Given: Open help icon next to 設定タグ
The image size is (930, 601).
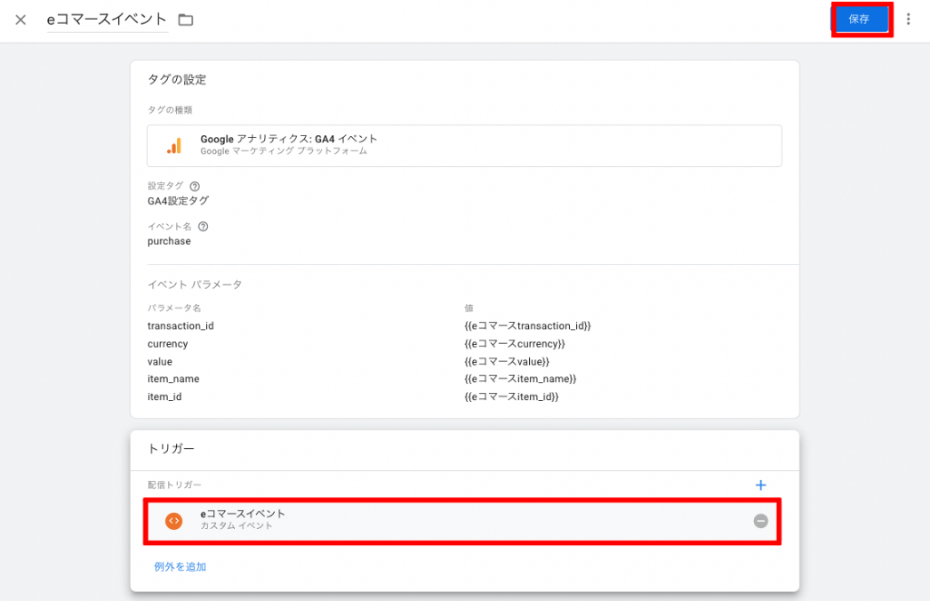Looking at the screenshot, I should tap(195, 187).
